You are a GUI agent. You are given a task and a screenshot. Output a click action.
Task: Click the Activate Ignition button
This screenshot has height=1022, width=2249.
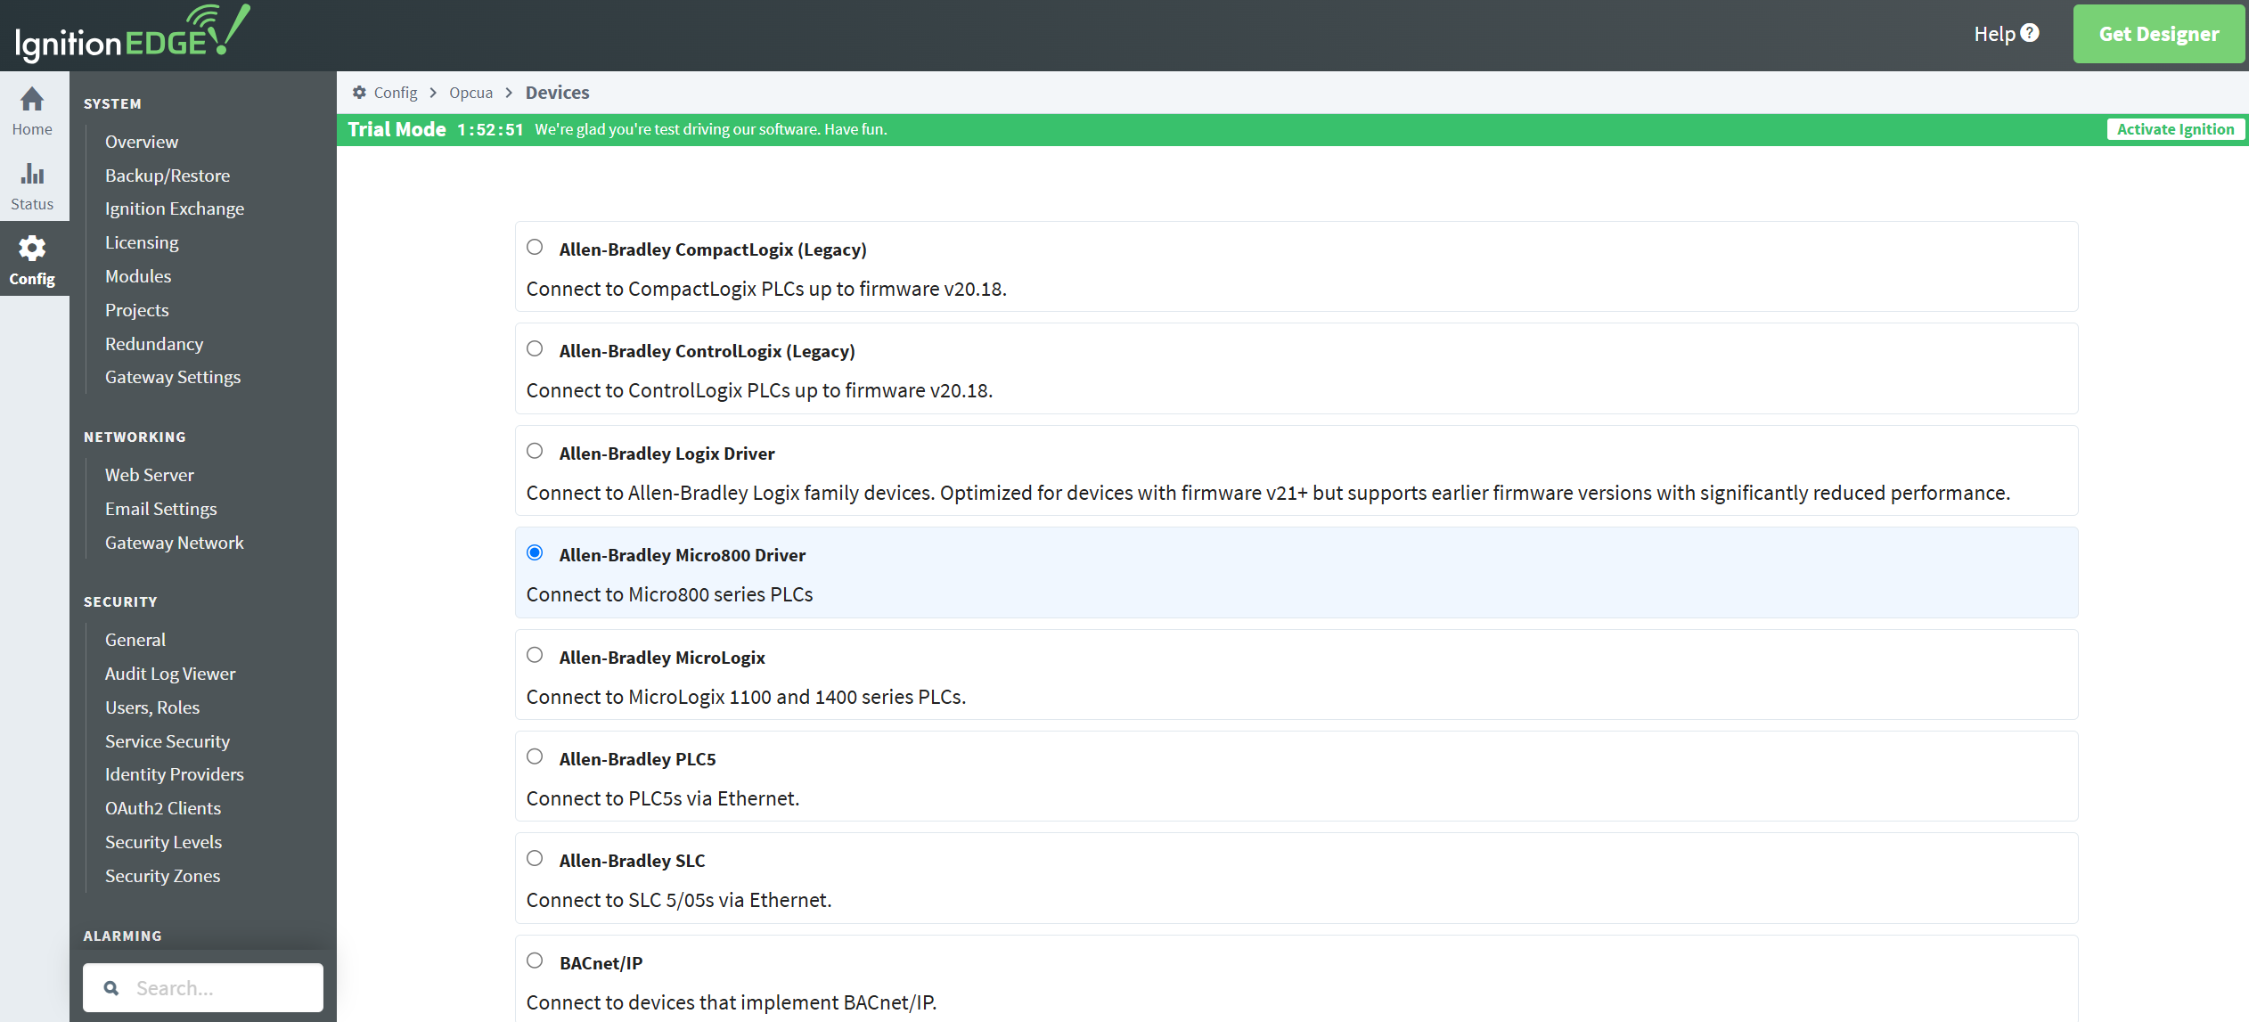pos(2175,129)
